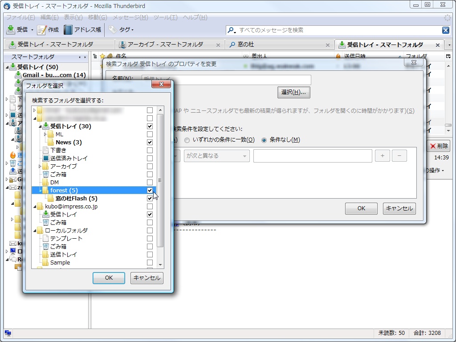Click the folder list vertical scrollbar thumb
Viewport: 456px width, 342px height.
[160, 181]
